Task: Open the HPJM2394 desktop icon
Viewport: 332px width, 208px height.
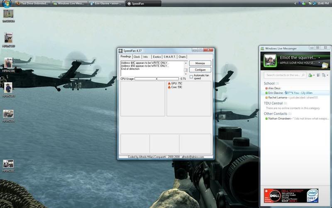Action: 8,114
